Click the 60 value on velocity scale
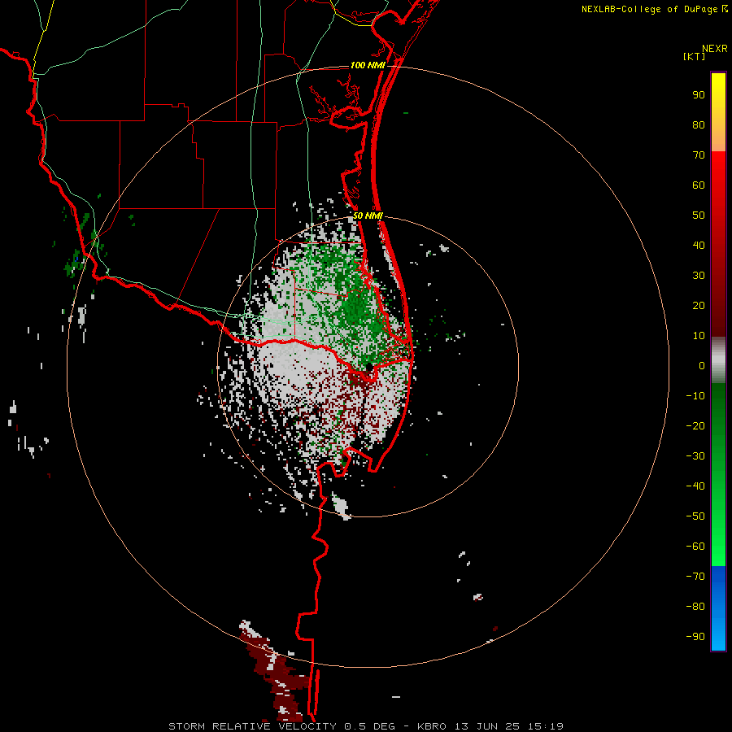Image resolution: width=732 pixels, height=732 pixels. coord(699,185)
